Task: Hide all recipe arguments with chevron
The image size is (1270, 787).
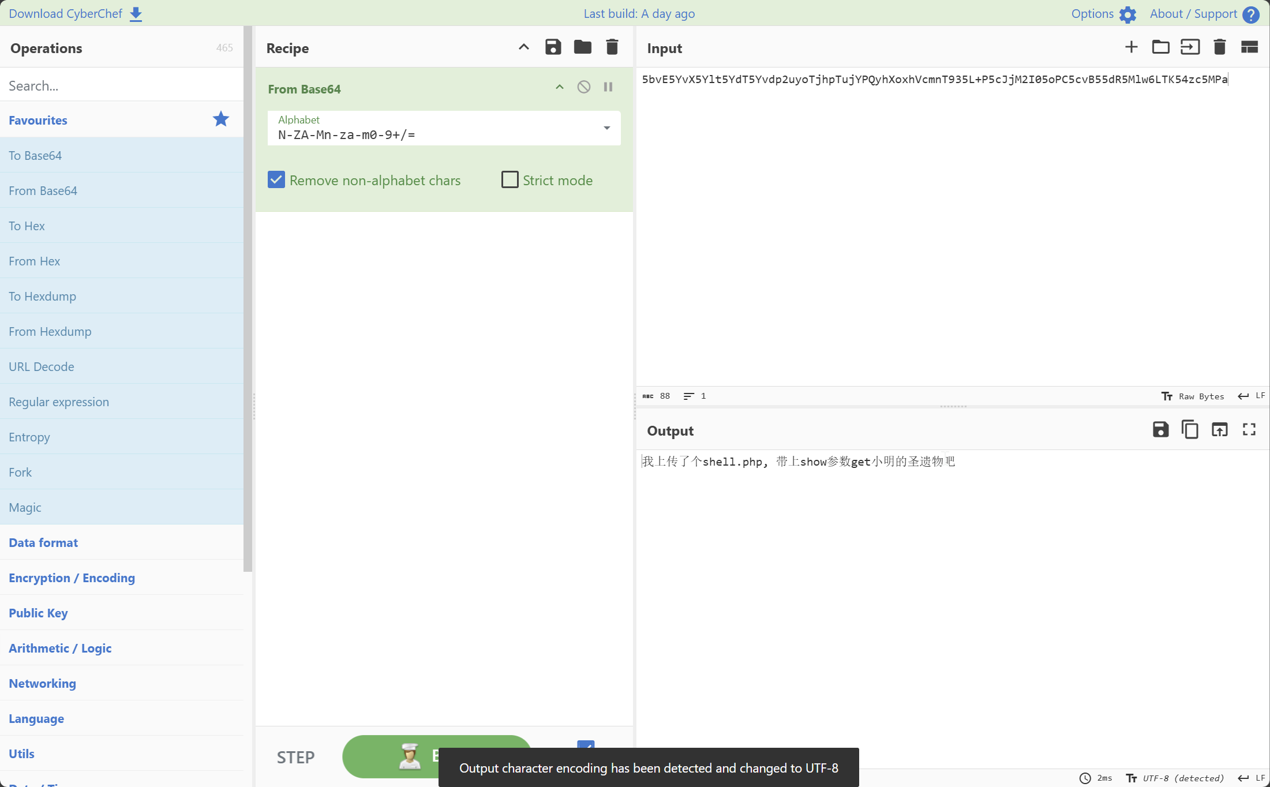Action: [x=523, y=47]
